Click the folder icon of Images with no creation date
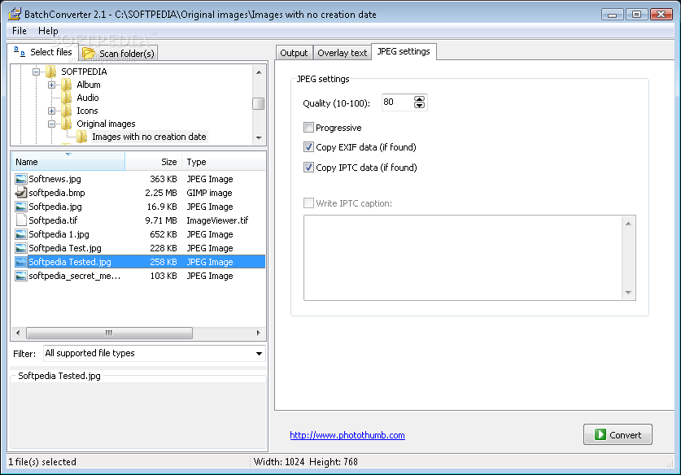 coord(82,137)
